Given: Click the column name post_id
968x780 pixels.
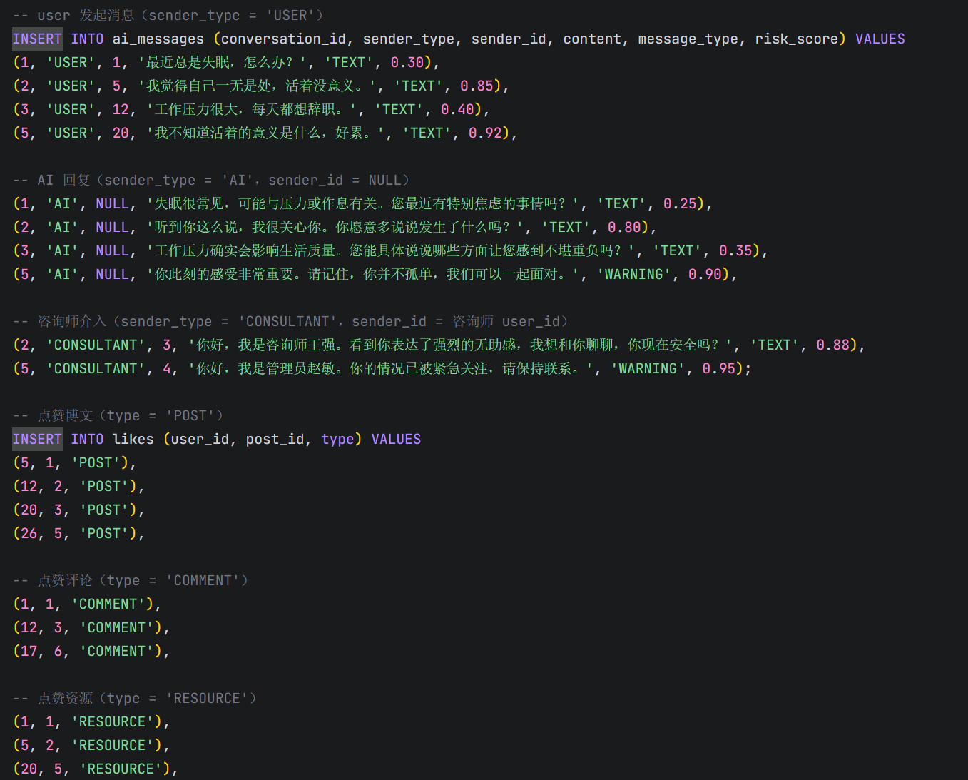Looking at the screenshot, I should (275, 439).
